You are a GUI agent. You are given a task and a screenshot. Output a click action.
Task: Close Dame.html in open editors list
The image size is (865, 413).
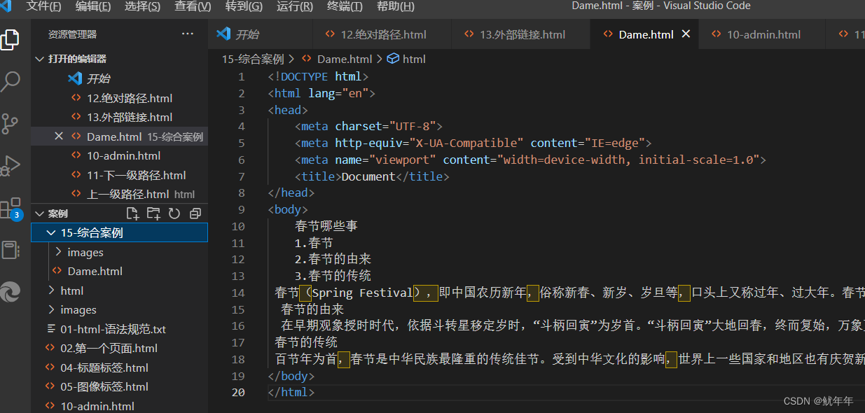59,136
